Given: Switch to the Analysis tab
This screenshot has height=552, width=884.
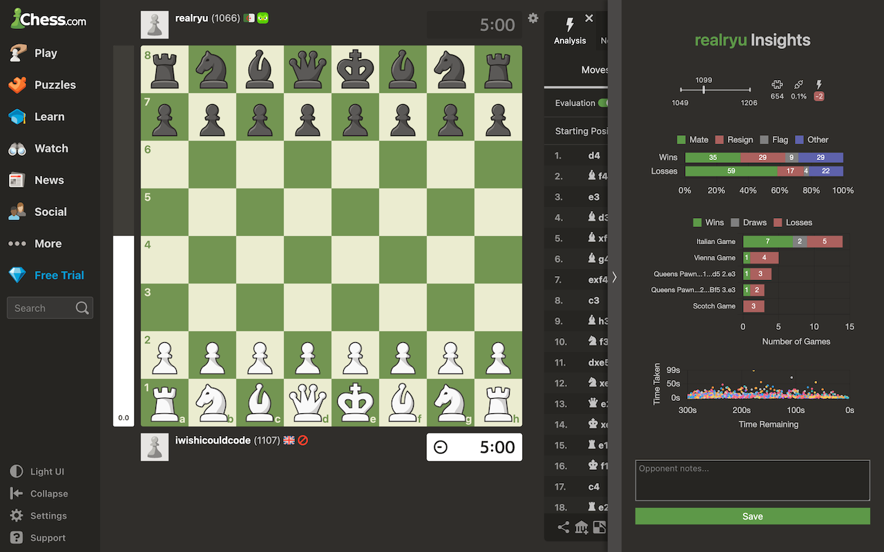Looking at the screenshot, I should 570,32.
